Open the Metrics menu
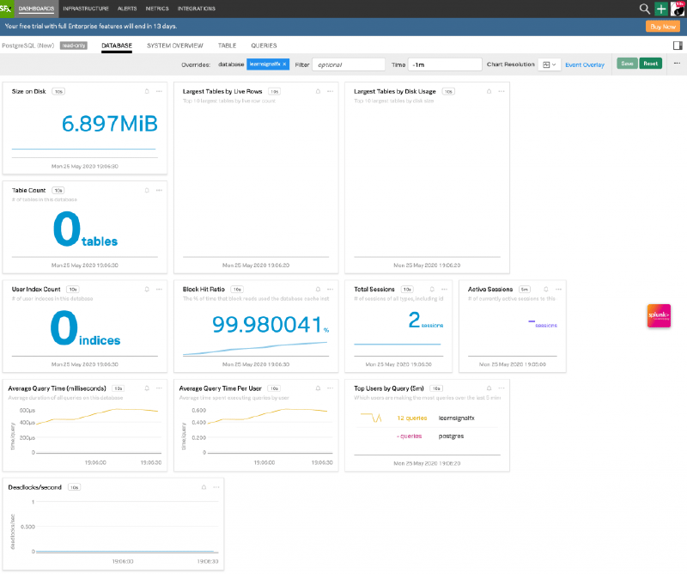This screenshot has height=574, width=687. (x=157, y=9)
